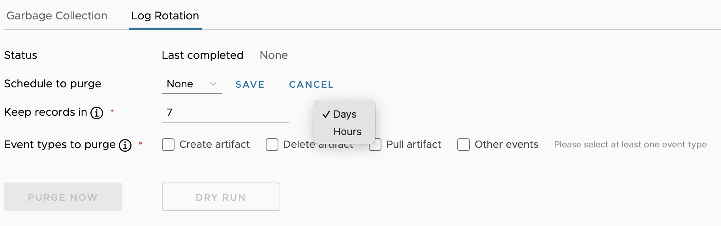The width and height of the screenshot is (721, 226).
Task: Click CANCEL next to schedule
Action: 311,85
